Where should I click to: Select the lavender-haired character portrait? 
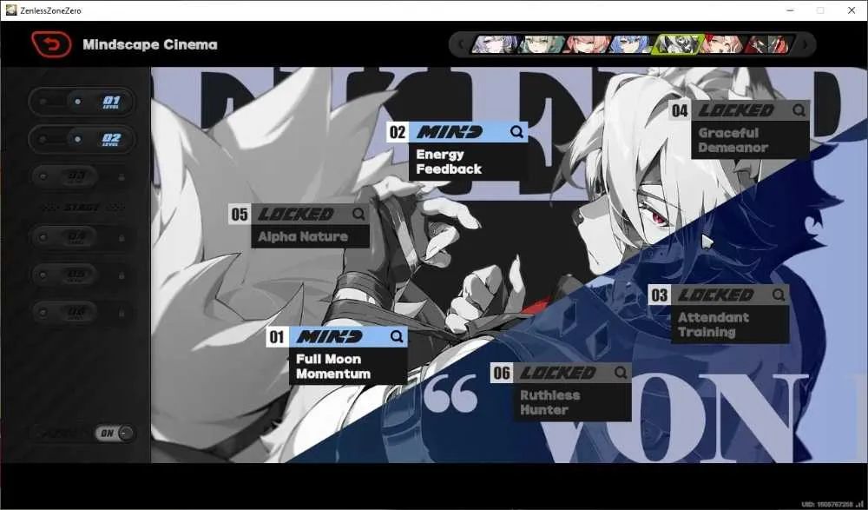[x=495, y=44]
